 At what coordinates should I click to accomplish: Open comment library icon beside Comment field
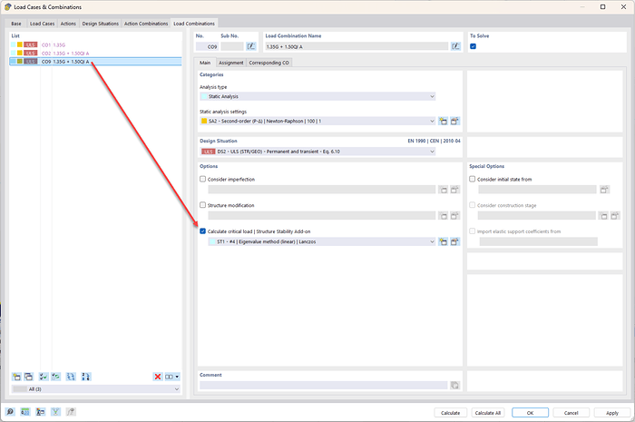click(x=454, y=385)
